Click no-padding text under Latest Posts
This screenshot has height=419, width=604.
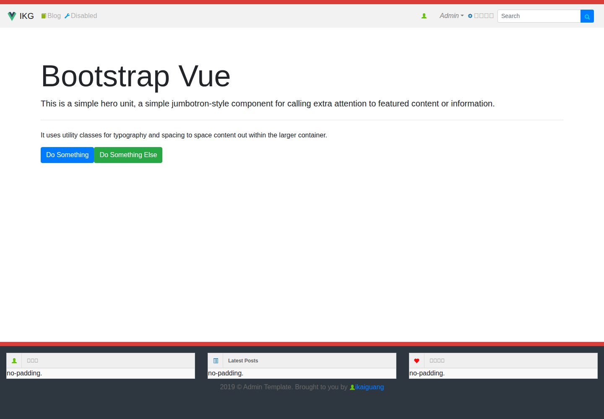[226, 373]
